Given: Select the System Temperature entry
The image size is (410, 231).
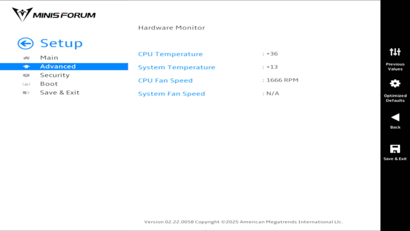Looking at the screenshot, I should pyautogui.click(x=176, y=67).
